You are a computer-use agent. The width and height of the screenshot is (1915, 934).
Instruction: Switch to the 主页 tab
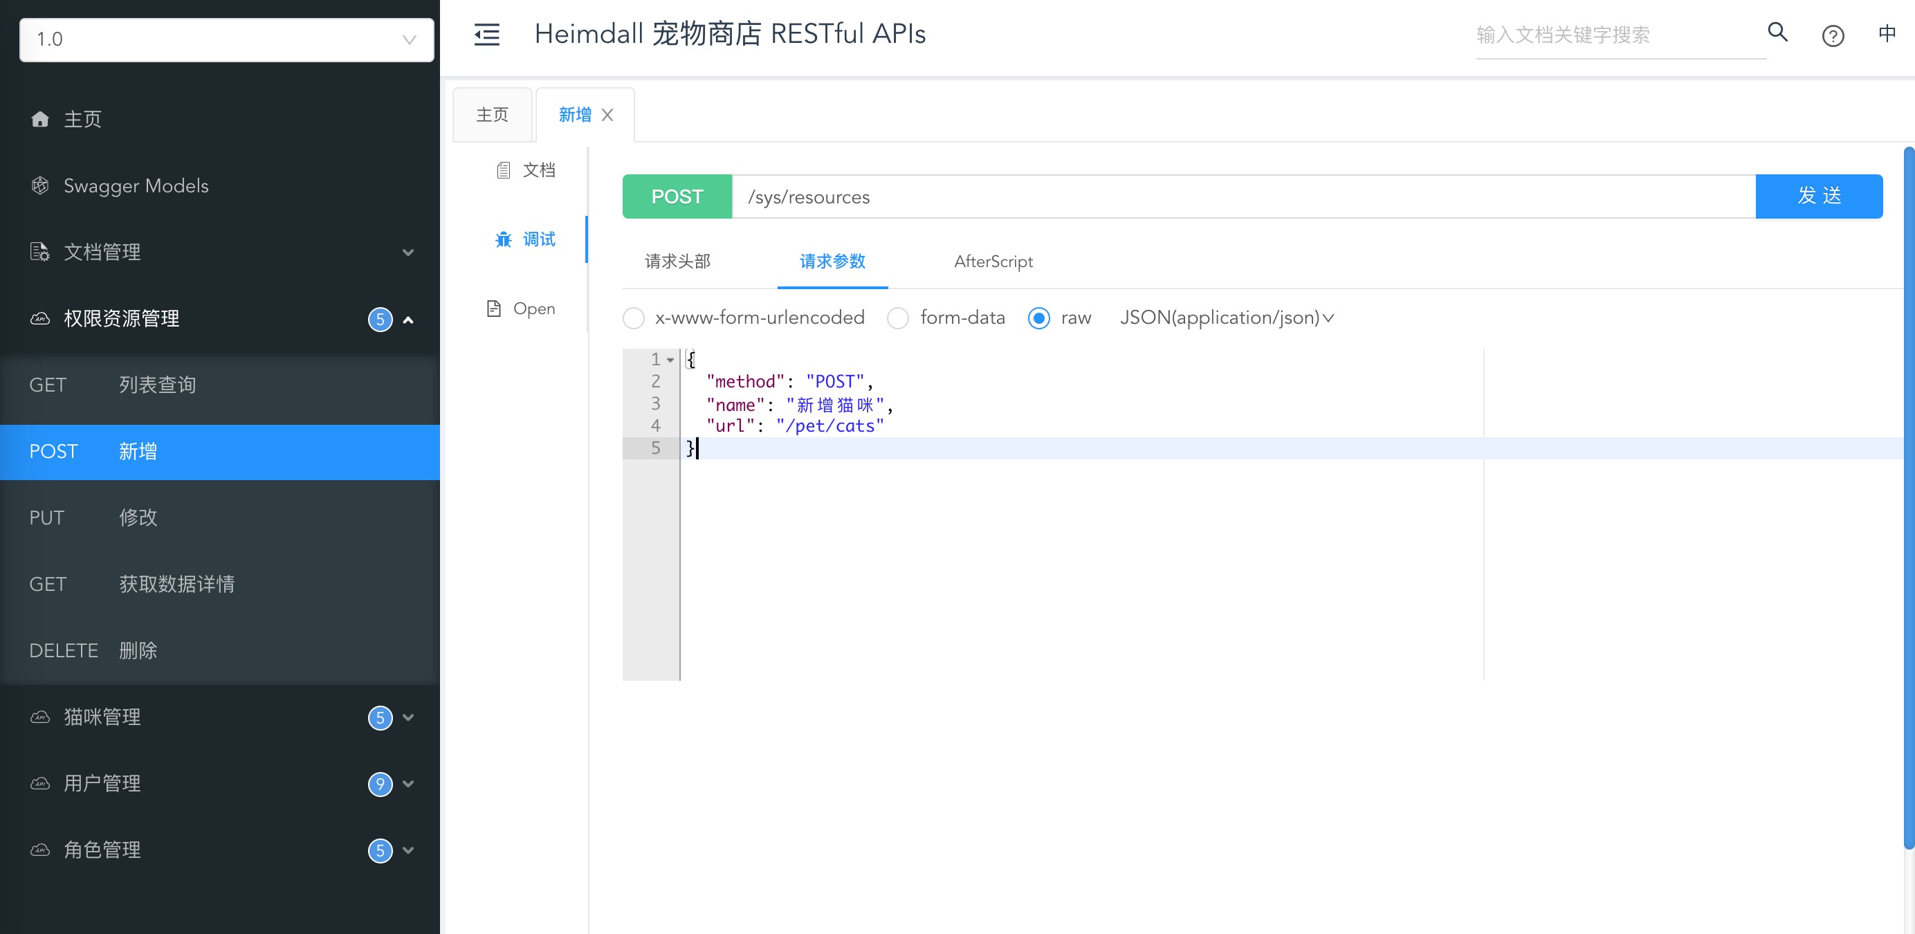(492, 116)
